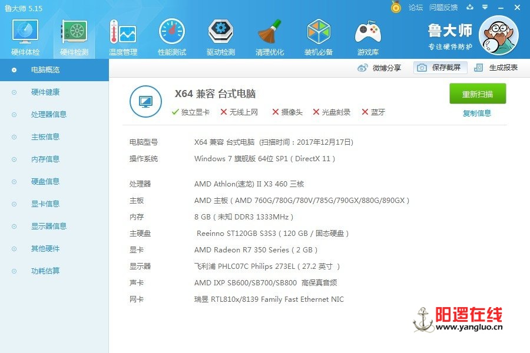Screen dimensions: 530x353
Task: Click 飞利浦 Philips 273EL monitor text
Action: 267,267
